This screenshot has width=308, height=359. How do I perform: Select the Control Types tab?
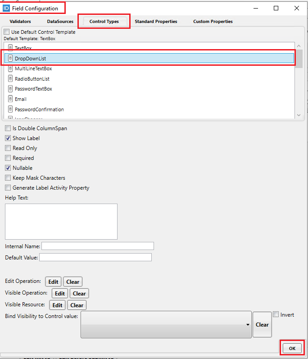pyautogui.click(x=104, y=21)
